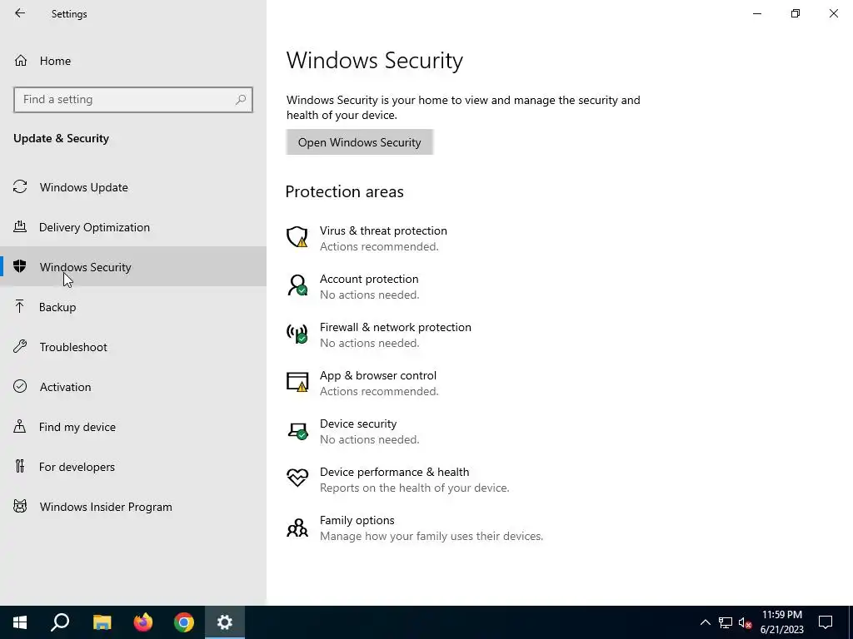Click the back arrow in Settings
Image resolution: width=853 pixels, height=639 pixels.
pyautogui.click(x=20, y=13)
